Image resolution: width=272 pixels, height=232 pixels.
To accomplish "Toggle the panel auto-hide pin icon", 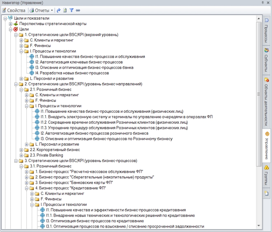I will coord(263,3).
